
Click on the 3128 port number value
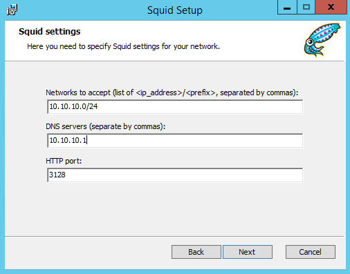coord(57,175)
